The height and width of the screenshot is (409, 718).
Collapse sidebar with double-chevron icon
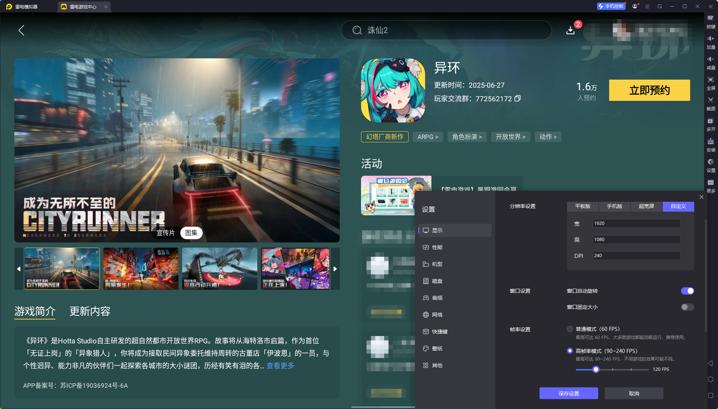(711, 6)
